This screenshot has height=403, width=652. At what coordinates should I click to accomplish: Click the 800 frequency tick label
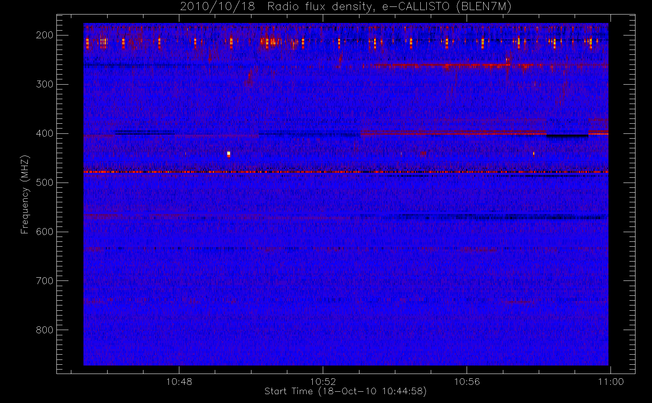45,330
